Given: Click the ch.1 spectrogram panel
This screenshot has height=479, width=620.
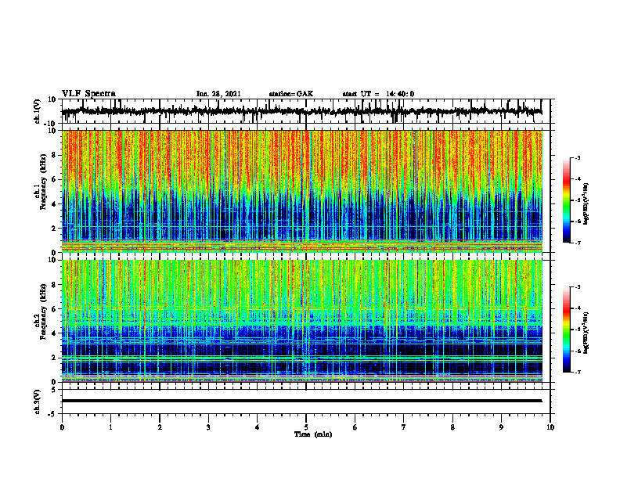Looking at the screenshot, I should pos(302,191).
